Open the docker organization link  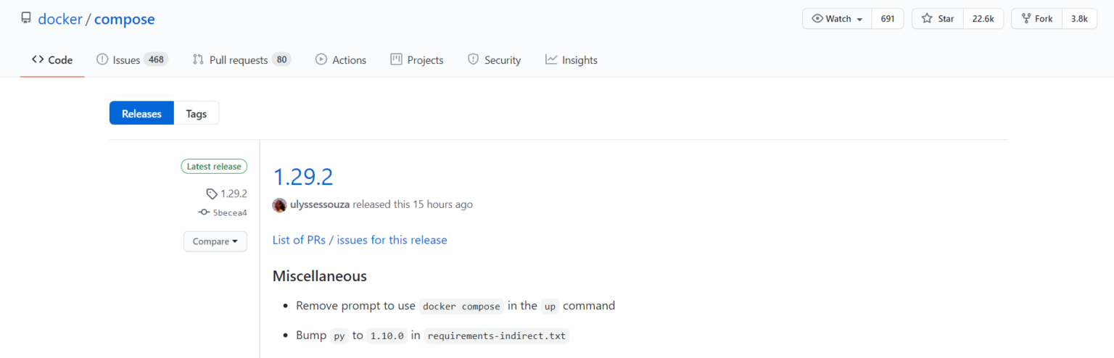pyautogui.click(x=60, y=19)
